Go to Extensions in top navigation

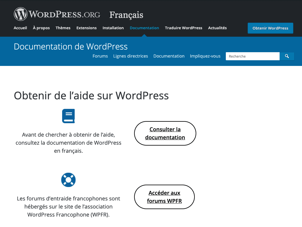87,28
